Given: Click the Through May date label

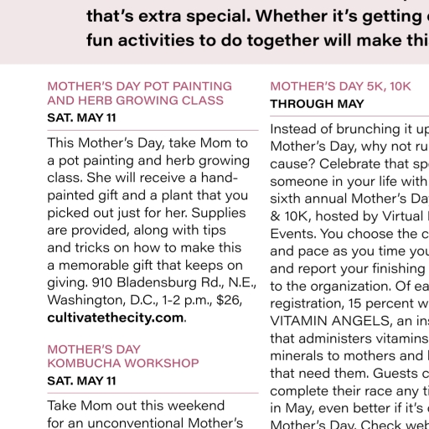Looking at the screenshot, I should [317, 104].
